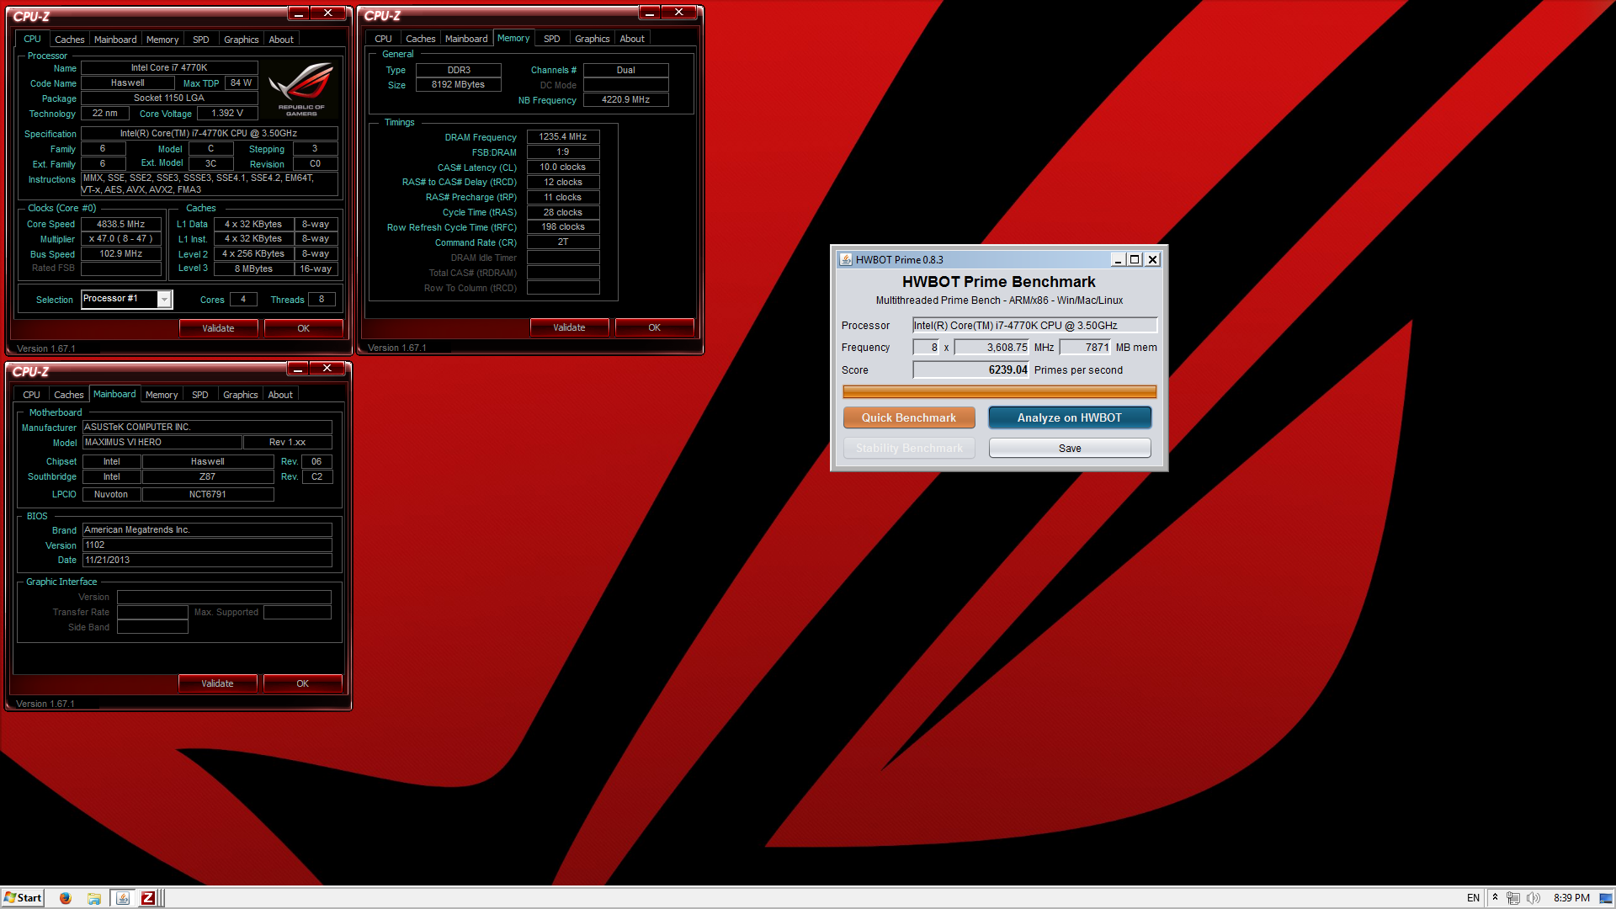Click the memory Size value 8192 MBytes
Image resolution: width=1616 pixels, height=909 pixels.
tap(459, 84)
